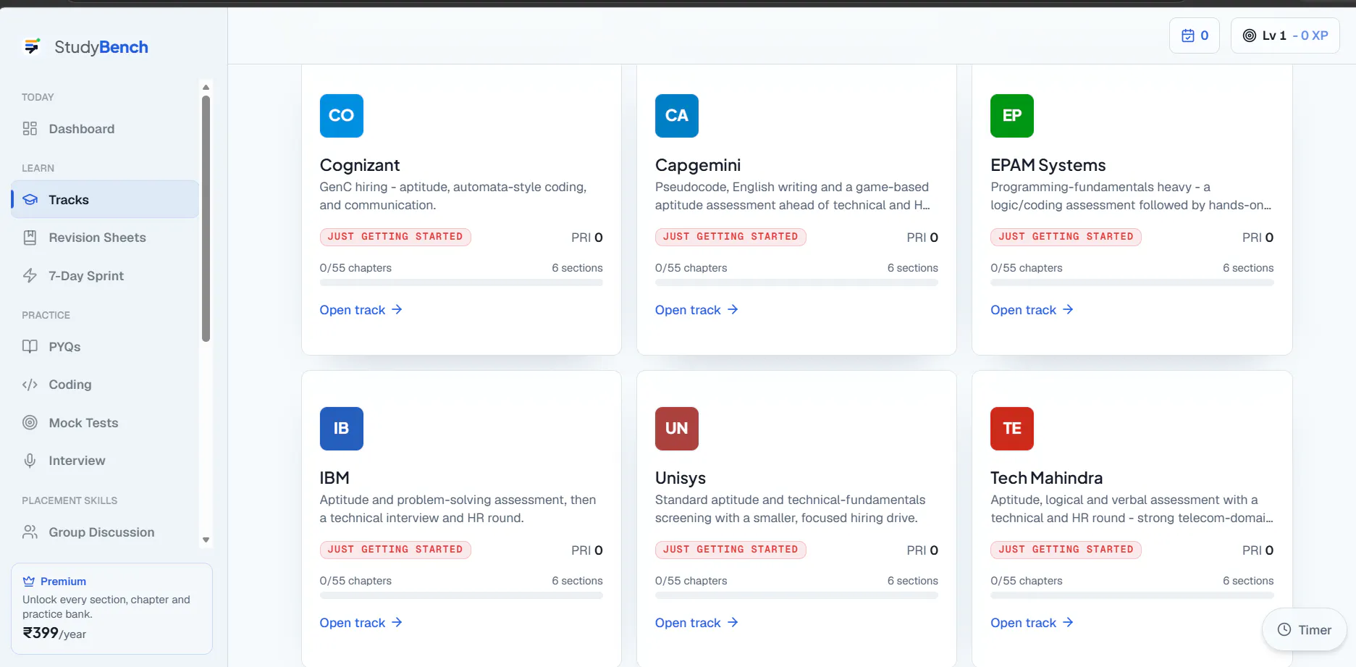Open track for Cognizant

(x=361, y=310)
